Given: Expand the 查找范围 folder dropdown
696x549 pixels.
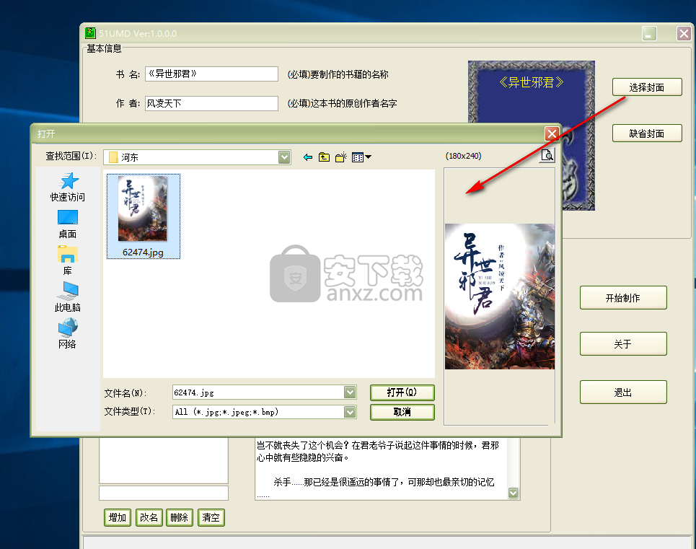Looking at the screenshot, I should point(284,157).
